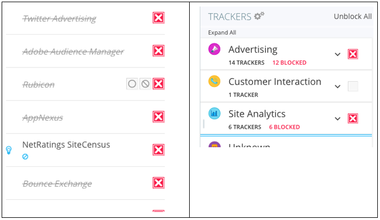
Task: Select the Adobe Audience Manager tracker entry
Action: coord(73,52)
